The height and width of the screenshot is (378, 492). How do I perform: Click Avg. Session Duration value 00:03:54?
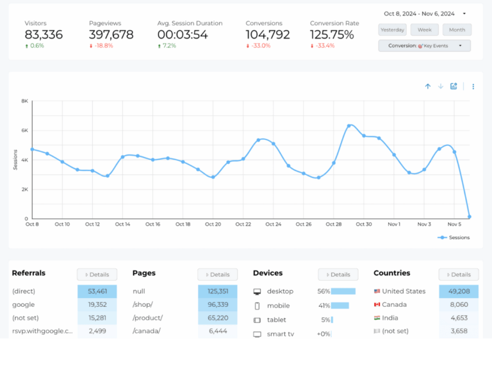pyautogui.click(x=183, y=35)
